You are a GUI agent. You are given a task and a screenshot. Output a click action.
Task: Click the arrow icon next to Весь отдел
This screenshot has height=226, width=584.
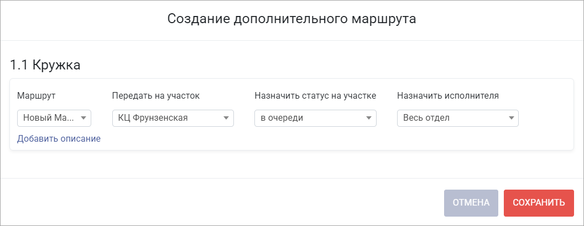point(510,118)
